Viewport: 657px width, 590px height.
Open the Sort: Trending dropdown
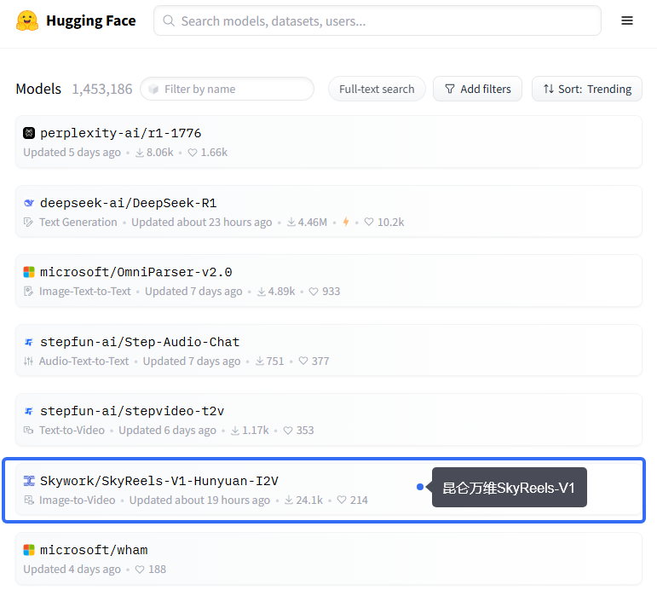[586, 89]
